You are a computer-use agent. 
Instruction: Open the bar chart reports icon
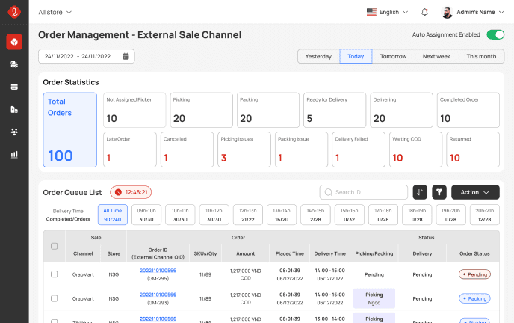coord(14,154)
